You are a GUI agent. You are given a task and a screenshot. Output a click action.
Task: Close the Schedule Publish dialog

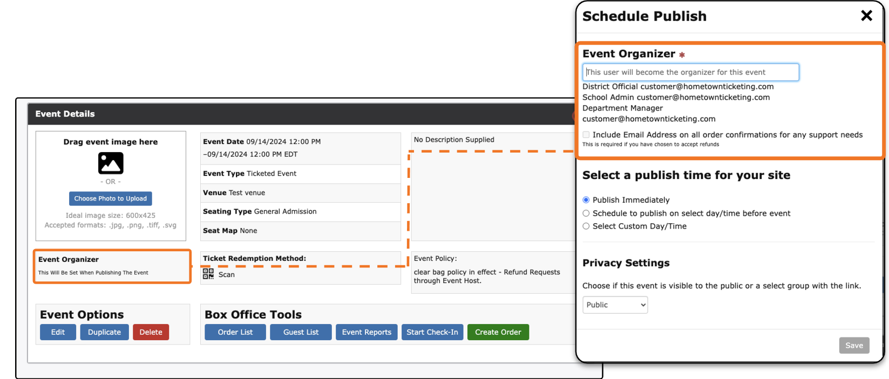pyautogui.click(x=866, y=16)
